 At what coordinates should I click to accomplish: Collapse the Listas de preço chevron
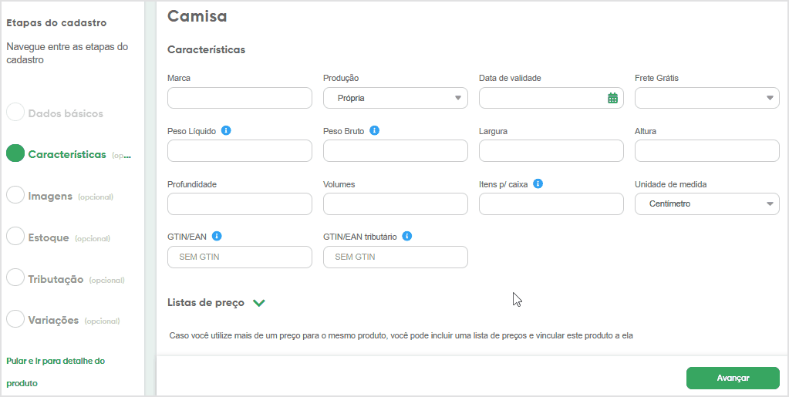[x=258, y=303]
